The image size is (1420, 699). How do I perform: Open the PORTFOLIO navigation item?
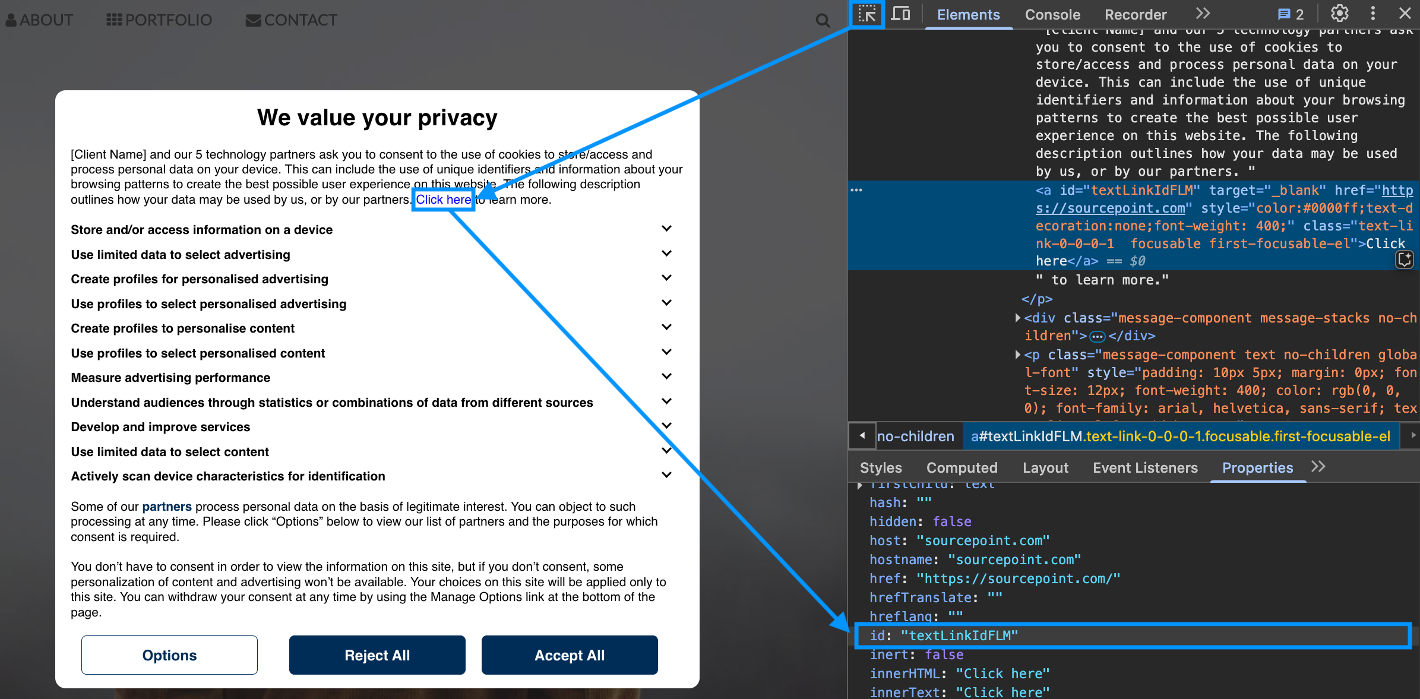pyautogui.click(x=159, y=20)
